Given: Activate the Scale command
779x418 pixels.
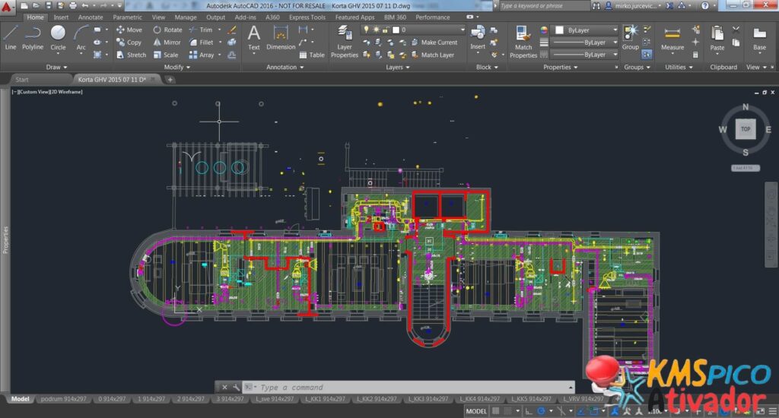Looking at the screenshot, I should pyautogui.click(x=165, y=55).
